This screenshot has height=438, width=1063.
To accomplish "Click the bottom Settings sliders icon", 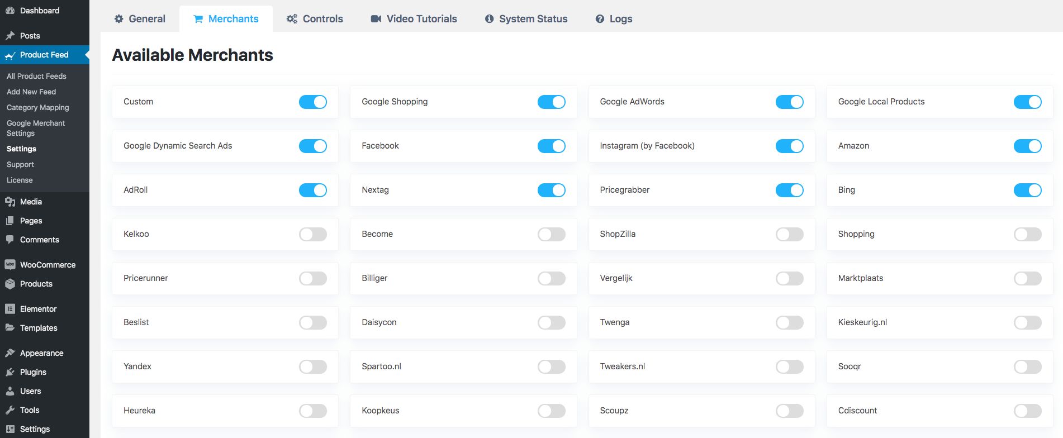I will point(10,429).
